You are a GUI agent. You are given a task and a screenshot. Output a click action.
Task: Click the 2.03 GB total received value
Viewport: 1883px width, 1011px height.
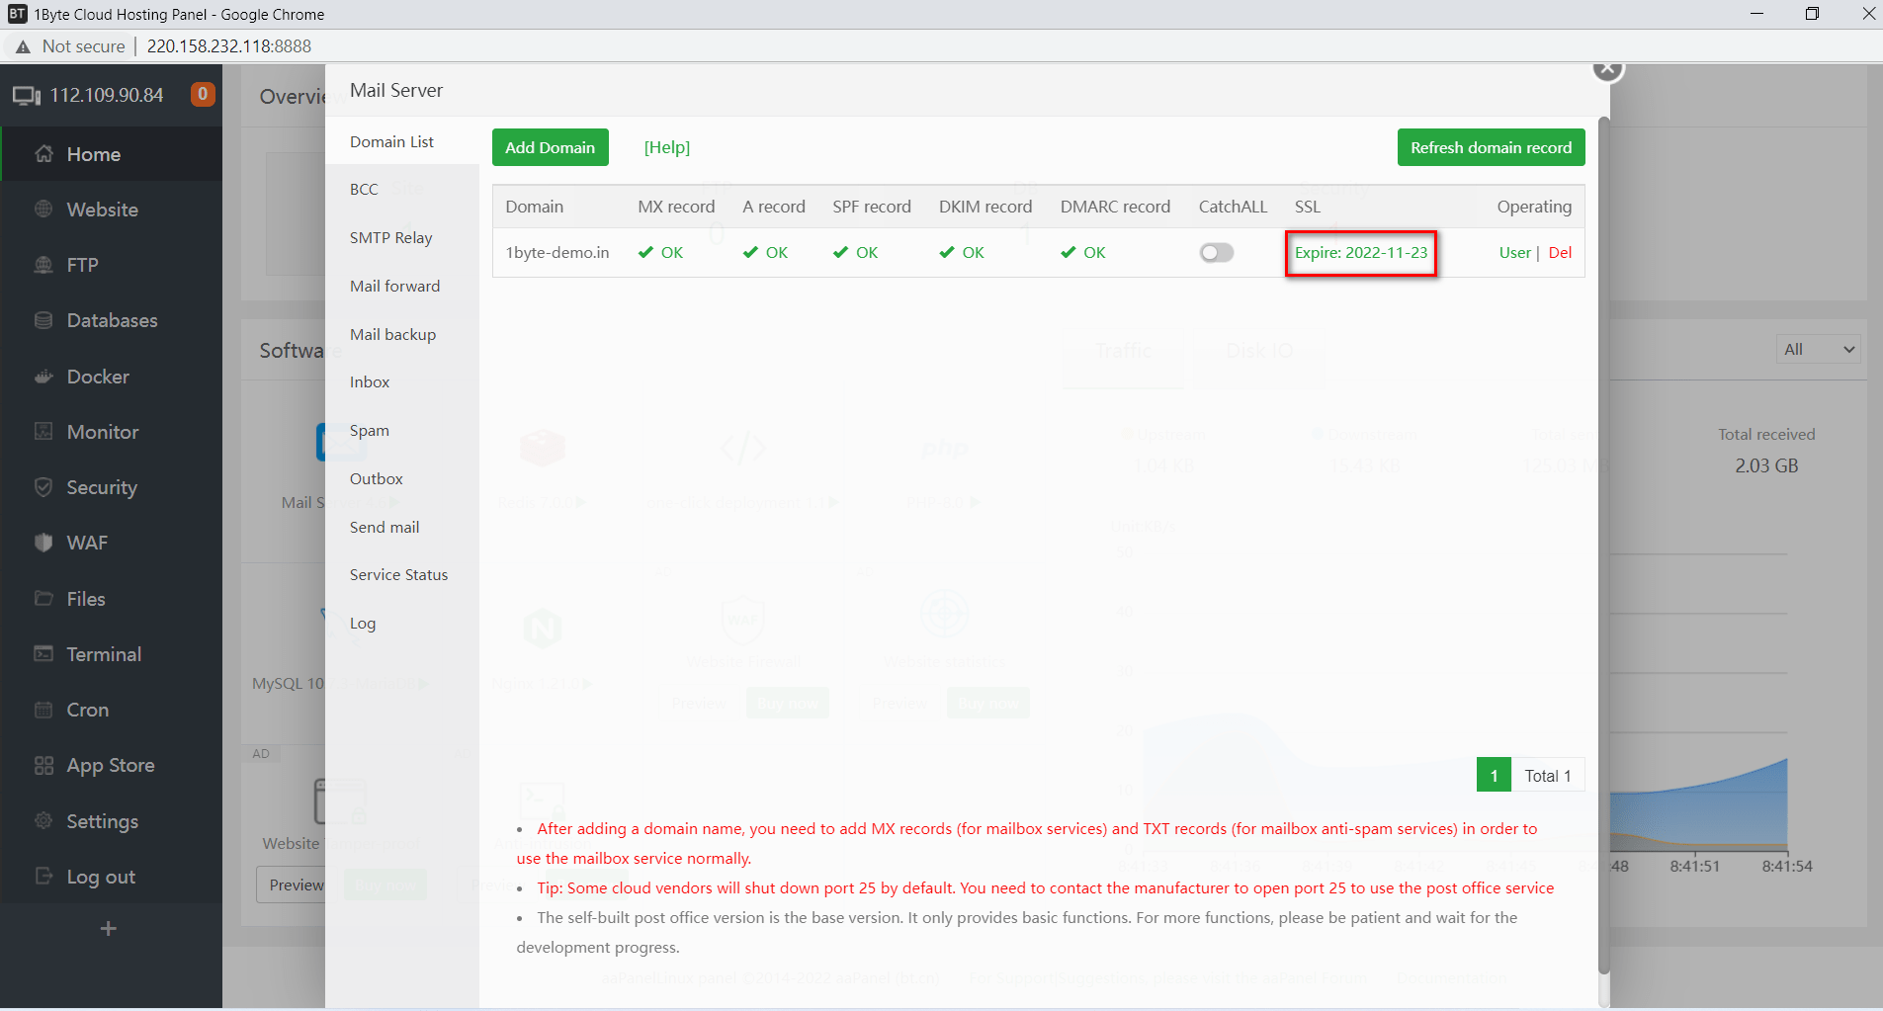pos(1766,465)
